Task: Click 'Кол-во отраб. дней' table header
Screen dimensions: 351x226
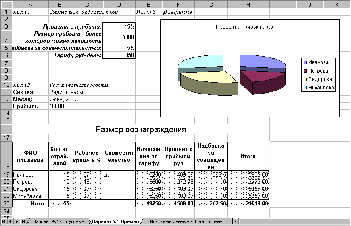Action: pyautogui.click(x=60, y=156)
